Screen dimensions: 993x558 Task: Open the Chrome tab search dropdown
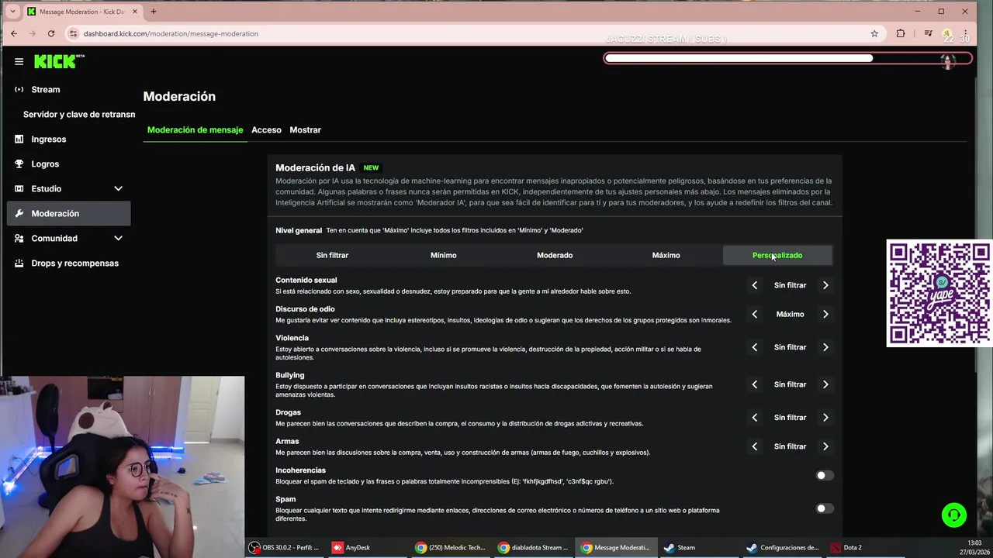pyautogui.click(x=12, y=12)
